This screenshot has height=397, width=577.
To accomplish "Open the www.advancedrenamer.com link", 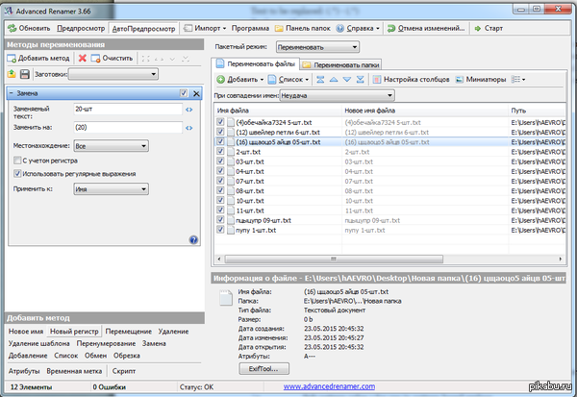I will 340,387.
